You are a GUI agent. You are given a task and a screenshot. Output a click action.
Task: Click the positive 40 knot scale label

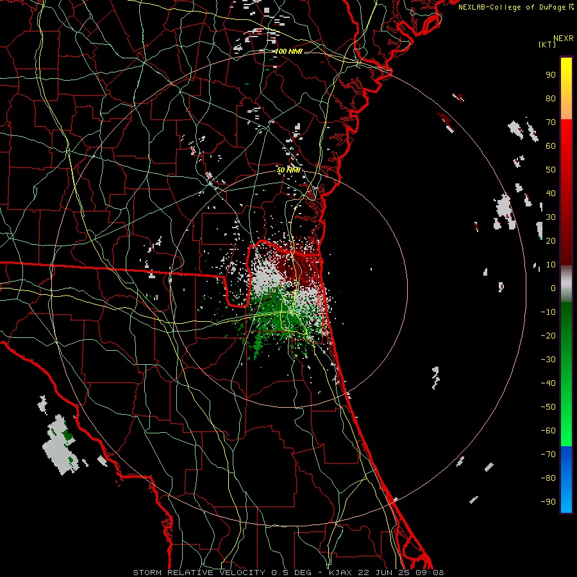click(551, 193)
